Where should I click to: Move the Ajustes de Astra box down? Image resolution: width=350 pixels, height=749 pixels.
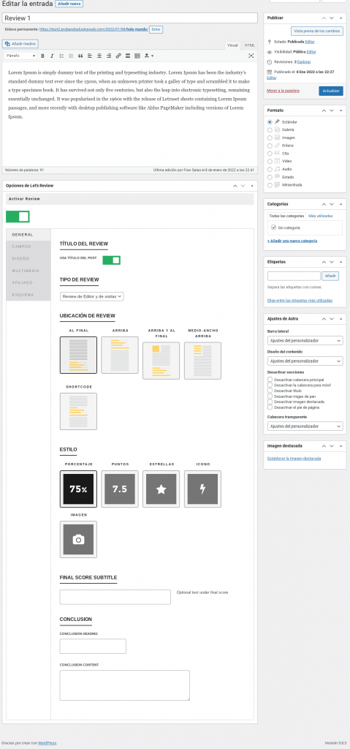332,319
